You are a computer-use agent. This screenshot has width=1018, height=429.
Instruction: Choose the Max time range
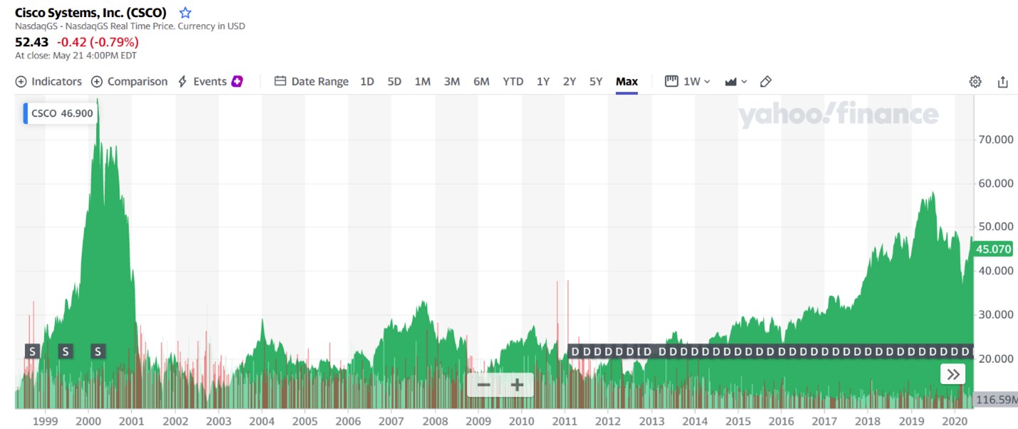point(626,82)
